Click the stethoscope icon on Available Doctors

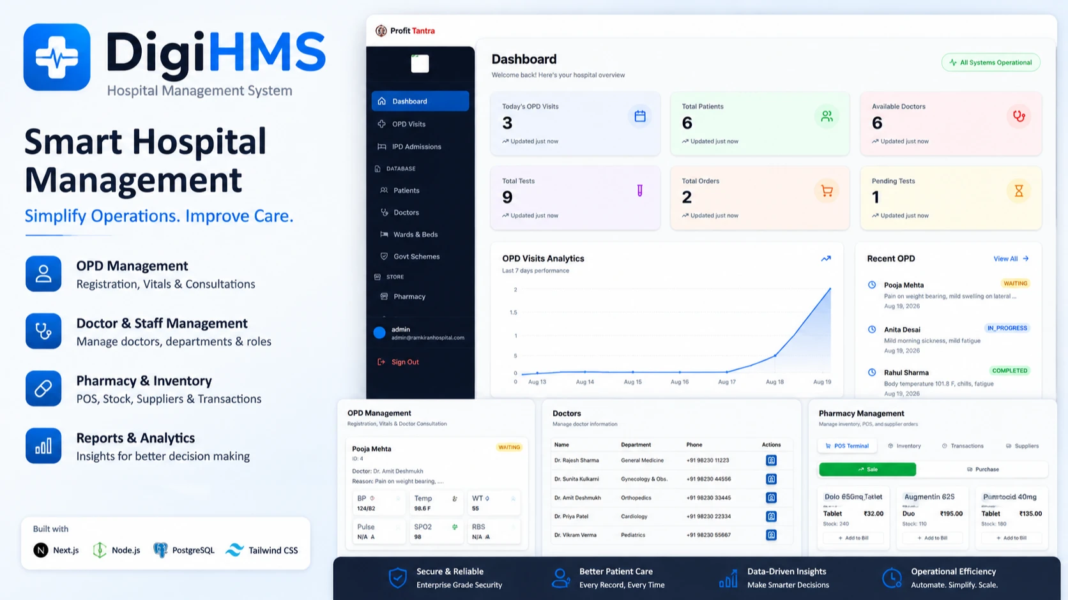[1019, 116]
